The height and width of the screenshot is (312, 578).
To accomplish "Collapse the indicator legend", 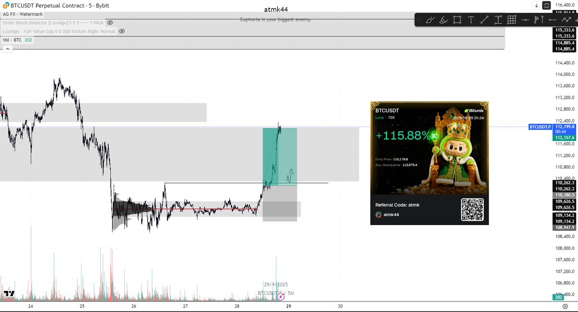I will tap(7, 49).
